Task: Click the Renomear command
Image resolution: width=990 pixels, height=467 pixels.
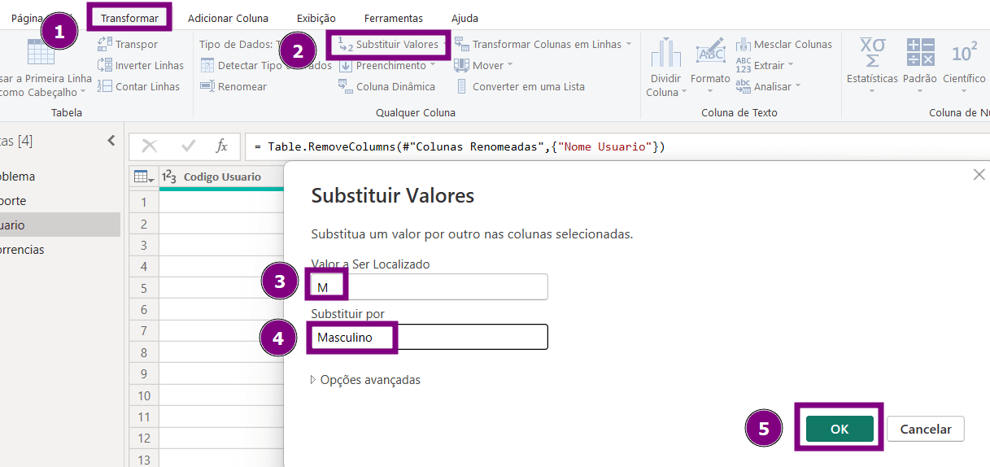Action: click(x=233, y=86)
